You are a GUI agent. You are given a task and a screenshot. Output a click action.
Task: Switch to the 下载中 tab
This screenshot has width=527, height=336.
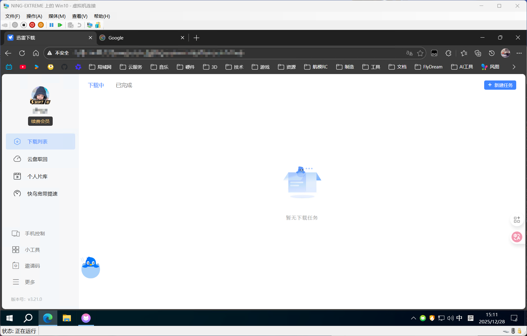[96, 85]
